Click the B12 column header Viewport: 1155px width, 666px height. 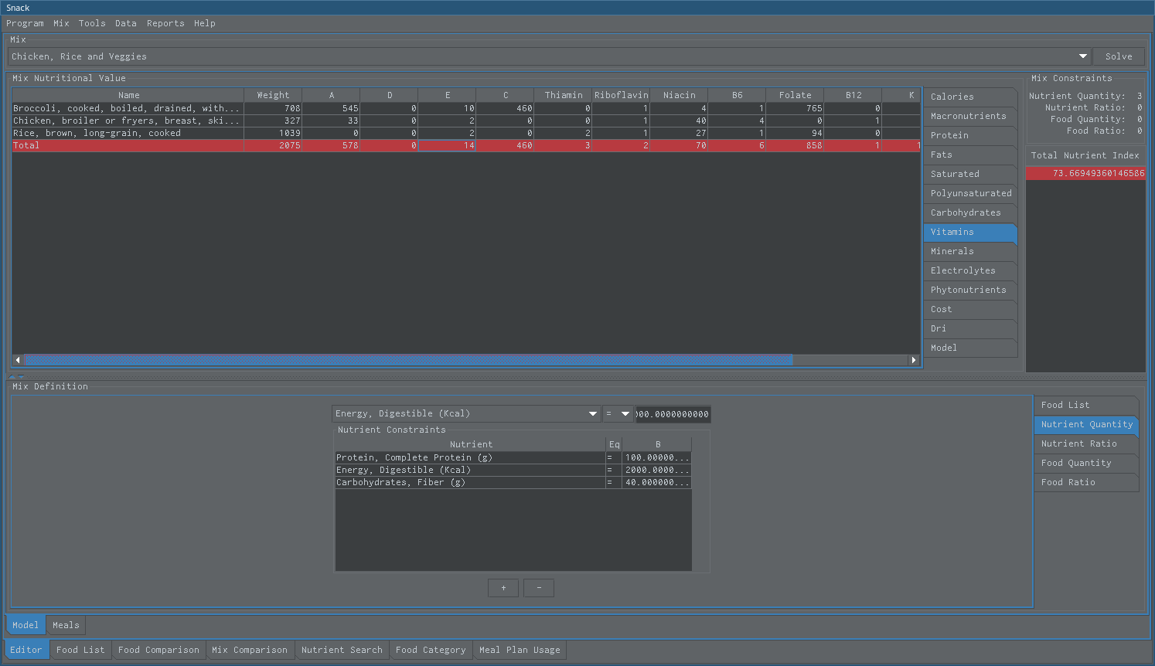point(853,95)
